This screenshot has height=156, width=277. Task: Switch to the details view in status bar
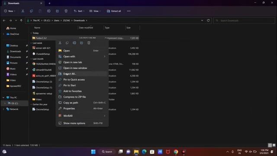[x=270, y=145]
